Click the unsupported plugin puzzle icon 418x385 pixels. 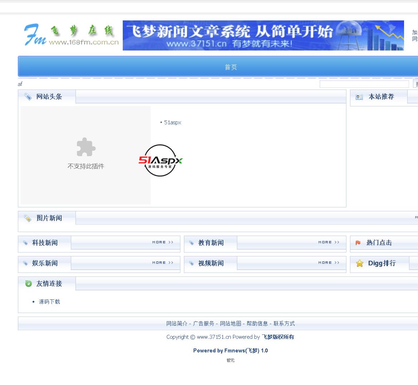click(x=86, y=147)
